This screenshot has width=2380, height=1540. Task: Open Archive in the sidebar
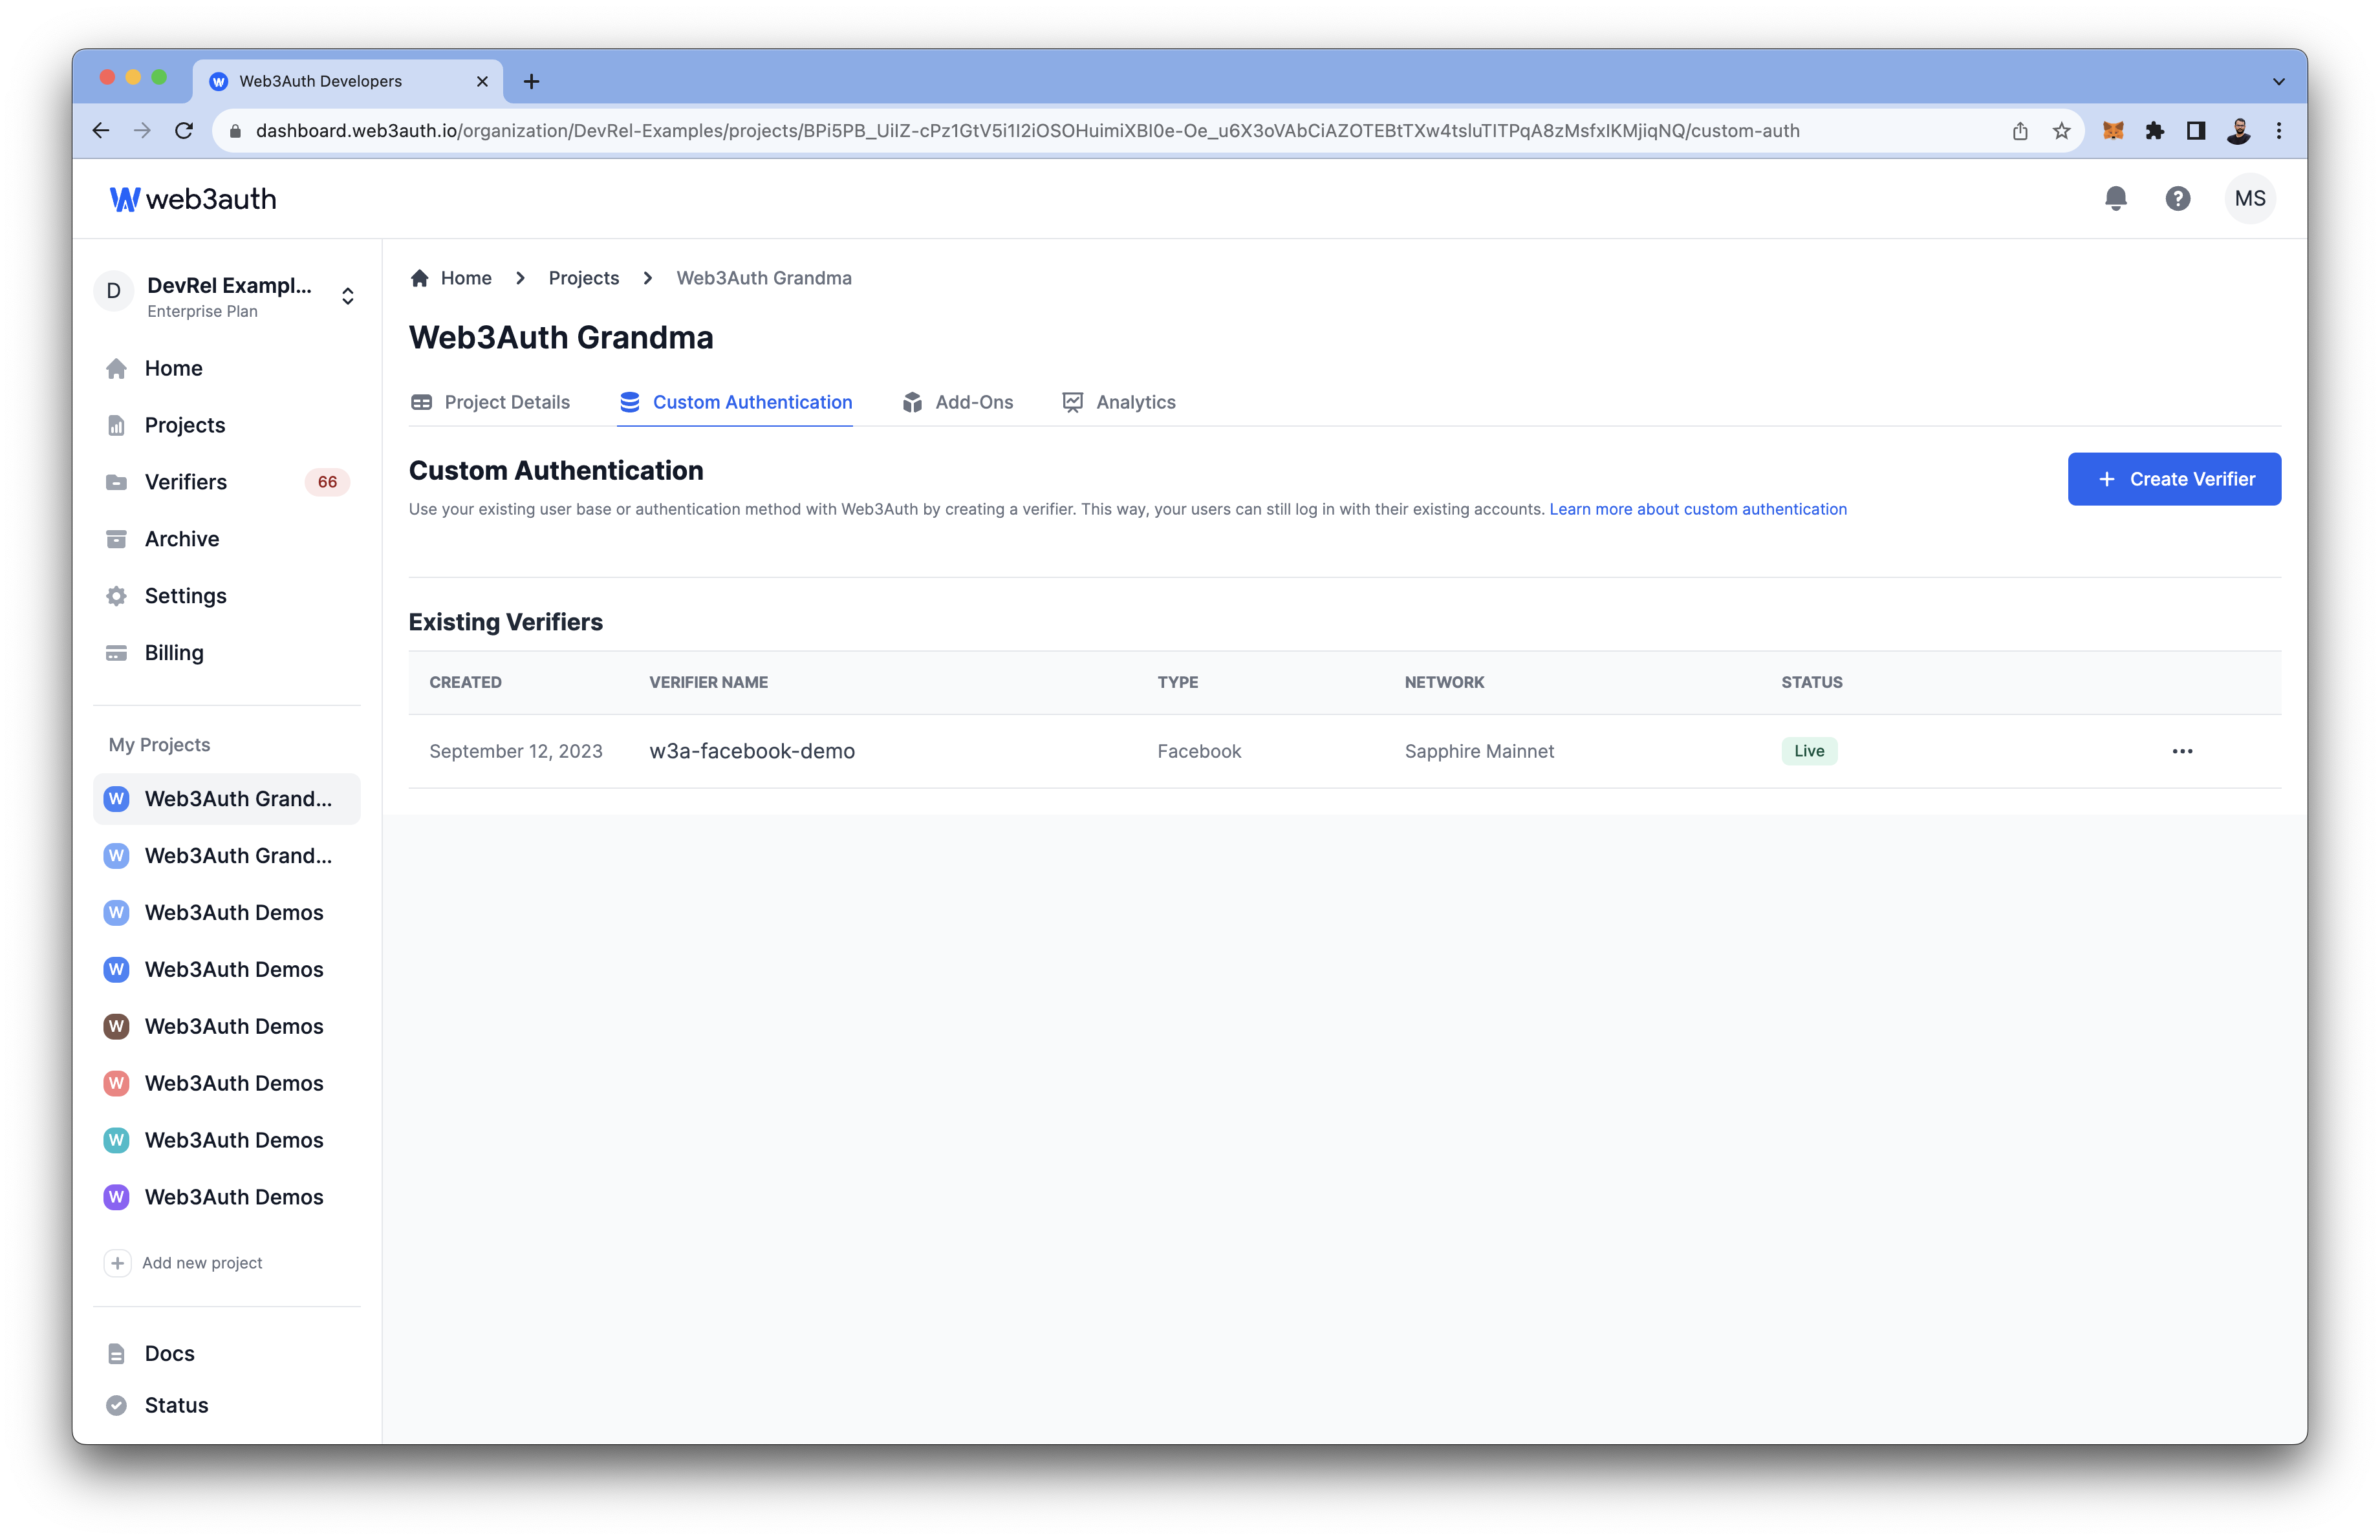(x=226, y=539)
